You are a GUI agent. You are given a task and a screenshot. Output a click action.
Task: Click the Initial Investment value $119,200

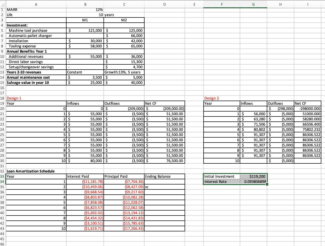(x=253, y=176)
